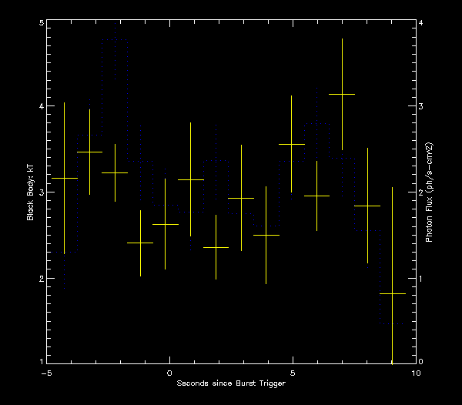Select the yellow data point near -1 second
The image size is (462, 405).
pos(140,243)
